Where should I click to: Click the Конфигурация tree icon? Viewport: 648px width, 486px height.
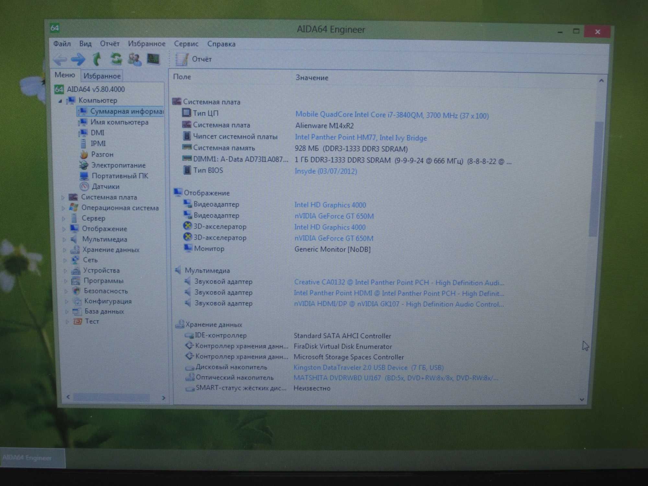[x=77, y=301]
